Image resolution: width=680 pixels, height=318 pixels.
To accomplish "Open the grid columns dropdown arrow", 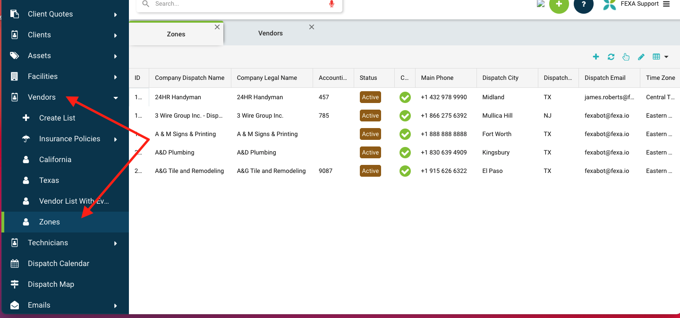I will (666, 57).
